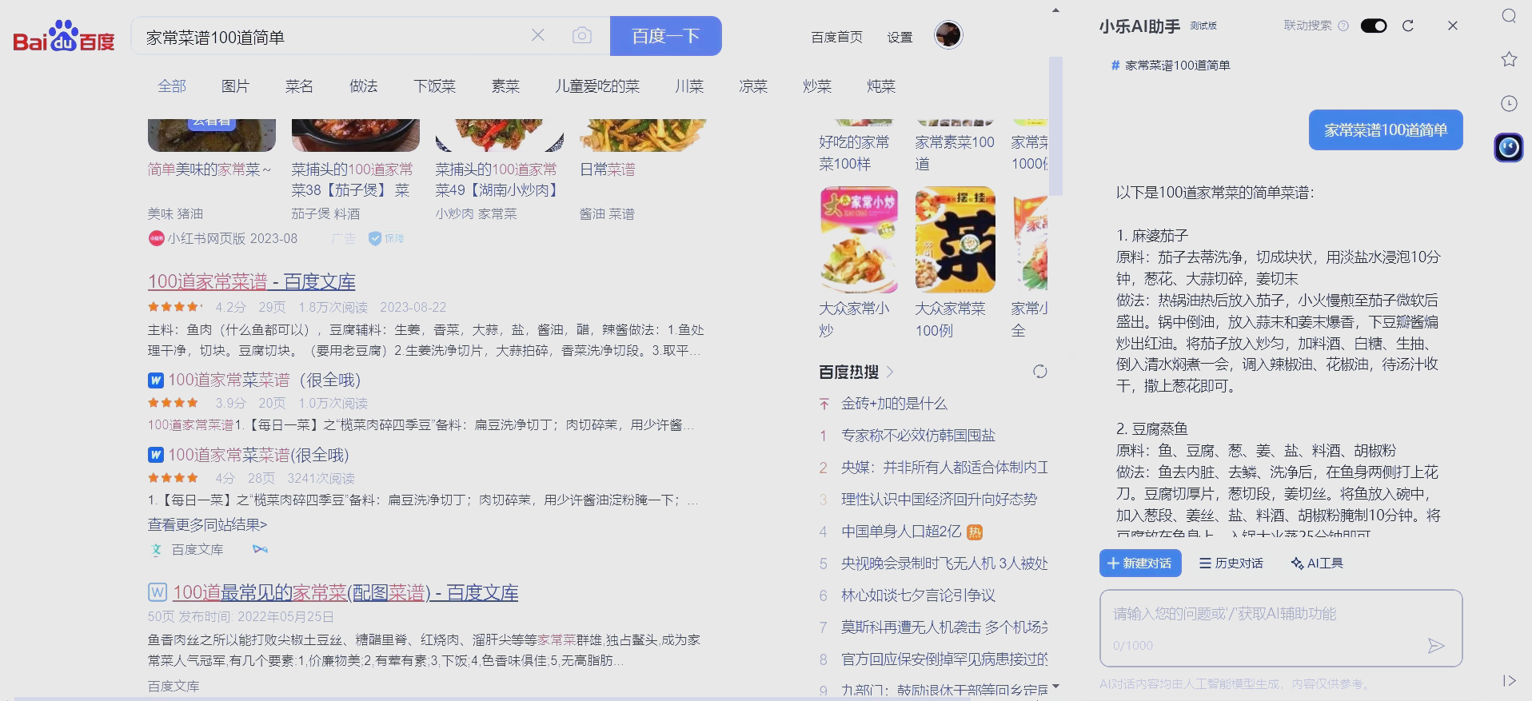Open hot search 林心如谈七夕言论引争议

[x=918, y=595]
